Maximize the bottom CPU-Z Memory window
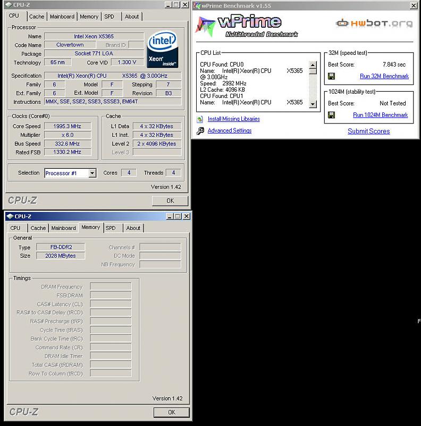Image resolution: width=421 pixels, height=426 pixels. point(178,216)
